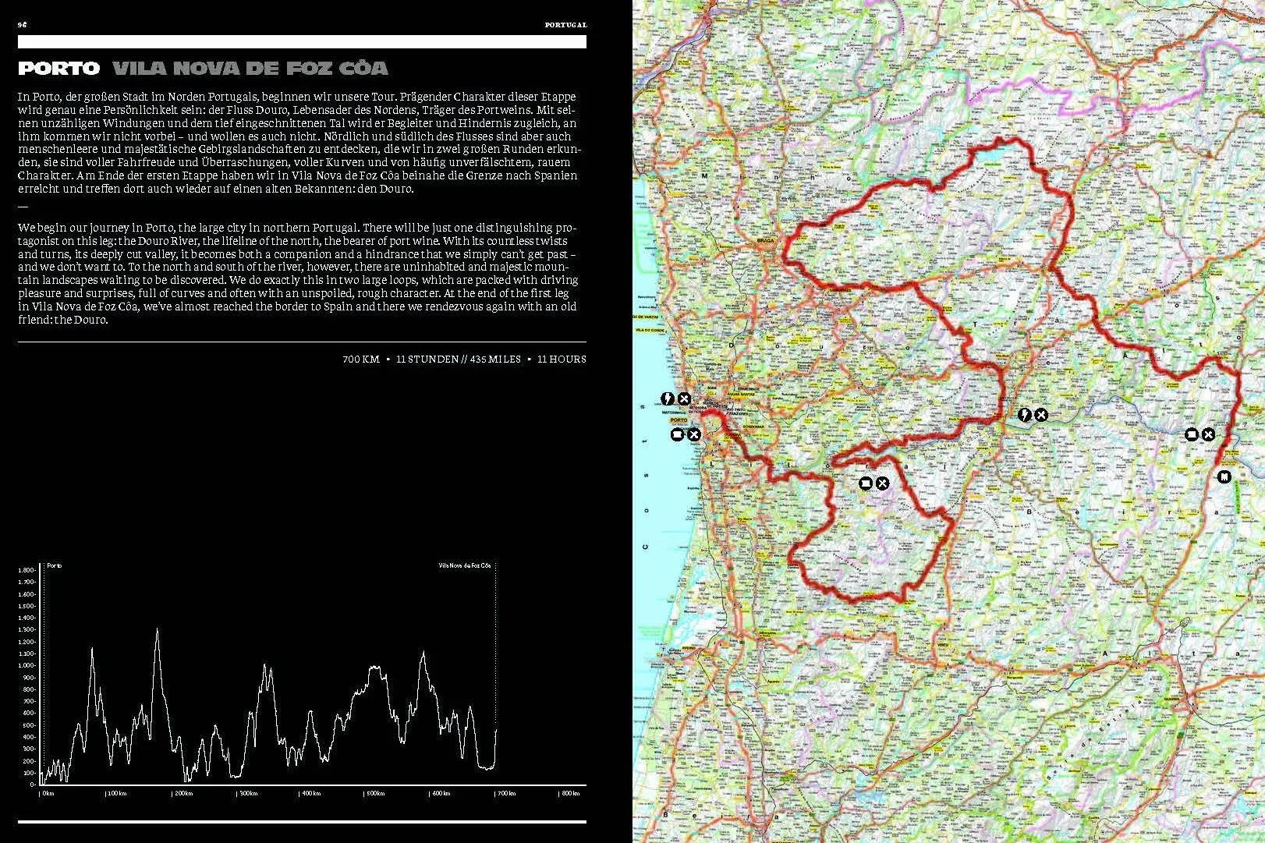
Task: Select the hotel icon left of Porto
Action: coord(677,434)
